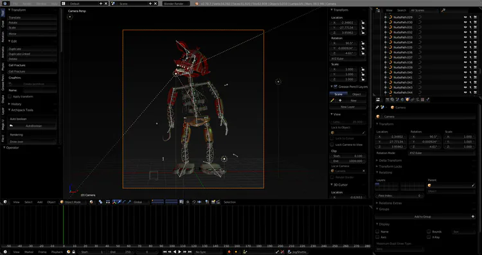
Task: Toggle the Grease Pencil Layers checkbox
Action: 335,87
